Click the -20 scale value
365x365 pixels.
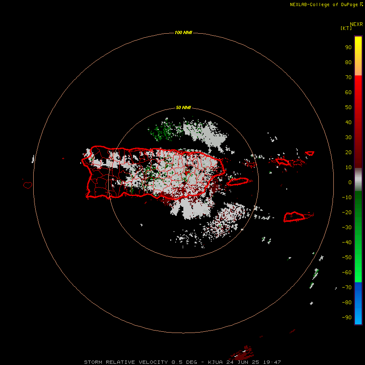click(347, 213)
